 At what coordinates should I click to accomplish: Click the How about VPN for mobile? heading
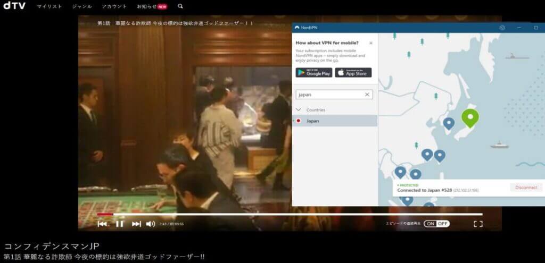click(x=327, y=43)
